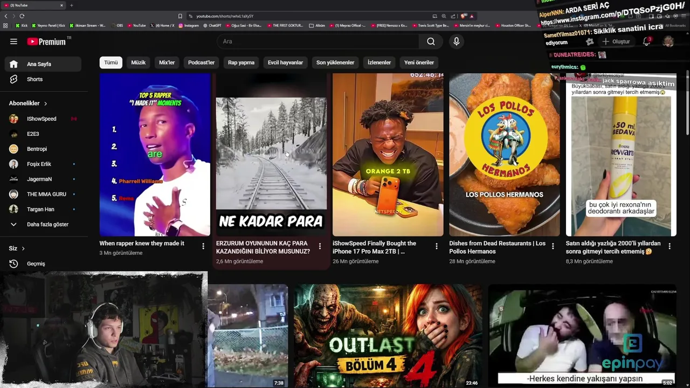Open Shorts from the sidebar
The image size is (690, 388).
coord(43,79)
